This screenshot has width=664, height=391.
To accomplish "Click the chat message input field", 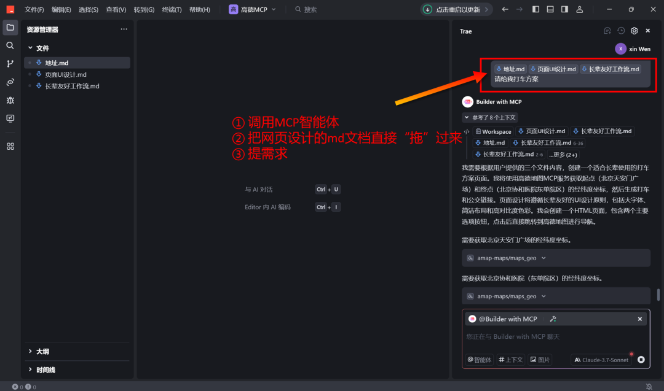I will (556, 337).
